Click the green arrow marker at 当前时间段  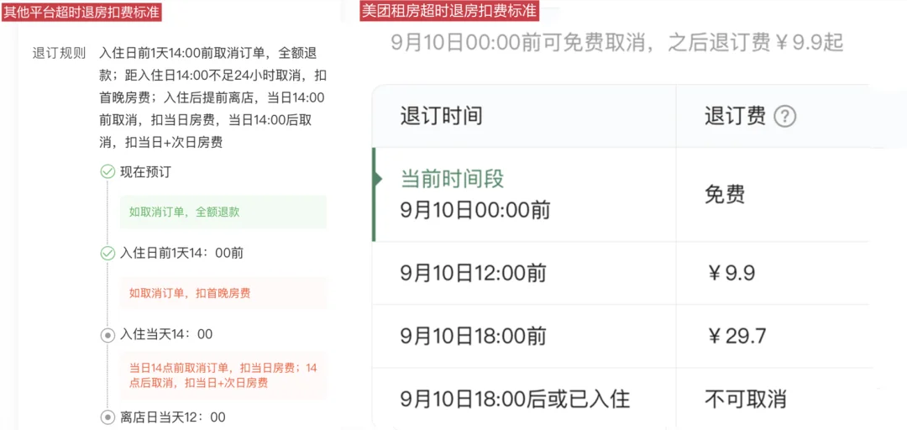(x=378, y=180)
